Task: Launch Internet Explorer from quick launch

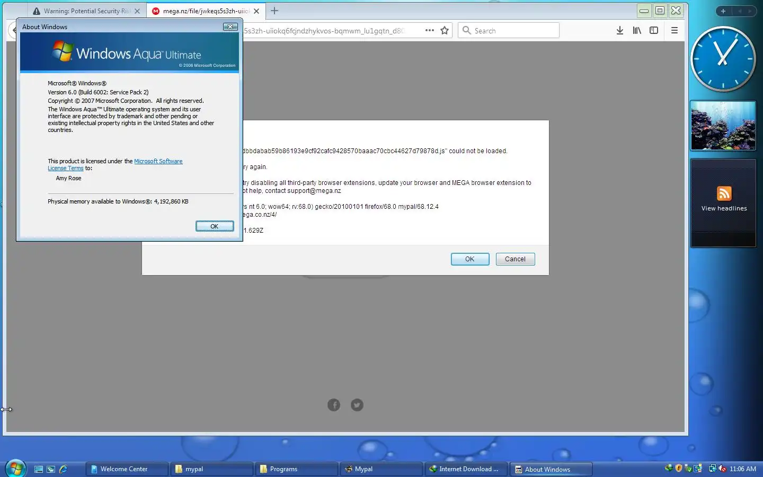Action: click(x=63, y=469)
